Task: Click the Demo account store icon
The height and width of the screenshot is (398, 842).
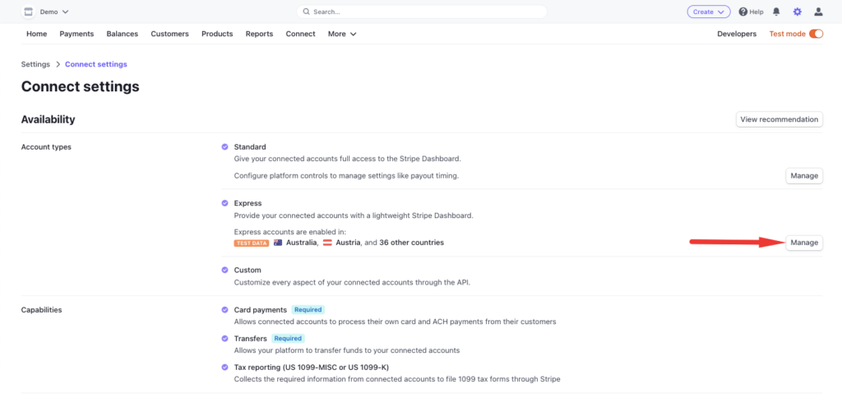Action: [x=29, y=12]
